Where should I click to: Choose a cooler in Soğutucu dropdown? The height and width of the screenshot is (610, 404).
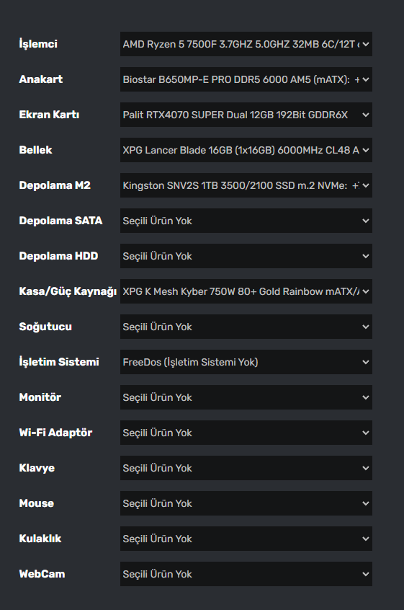point(246,327)
